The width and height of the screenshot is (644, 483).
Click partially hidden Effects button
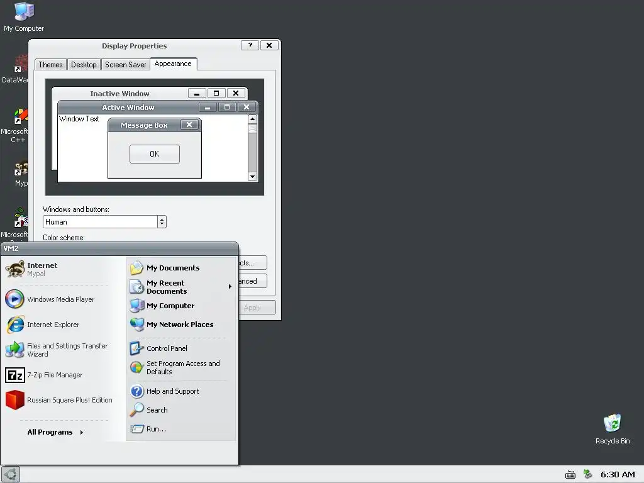(x=252, y=263)
